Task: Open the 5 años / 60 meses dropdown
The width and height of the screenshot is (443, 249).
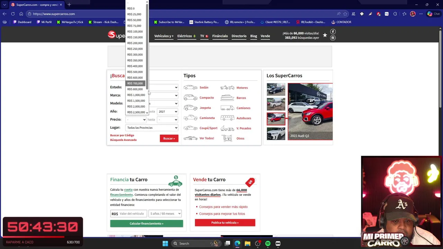Action: [x=165, y=214]
